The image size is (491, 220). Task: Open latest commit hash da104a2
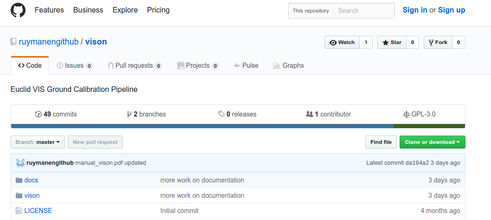pyautogui.click(x=417, y=163)
